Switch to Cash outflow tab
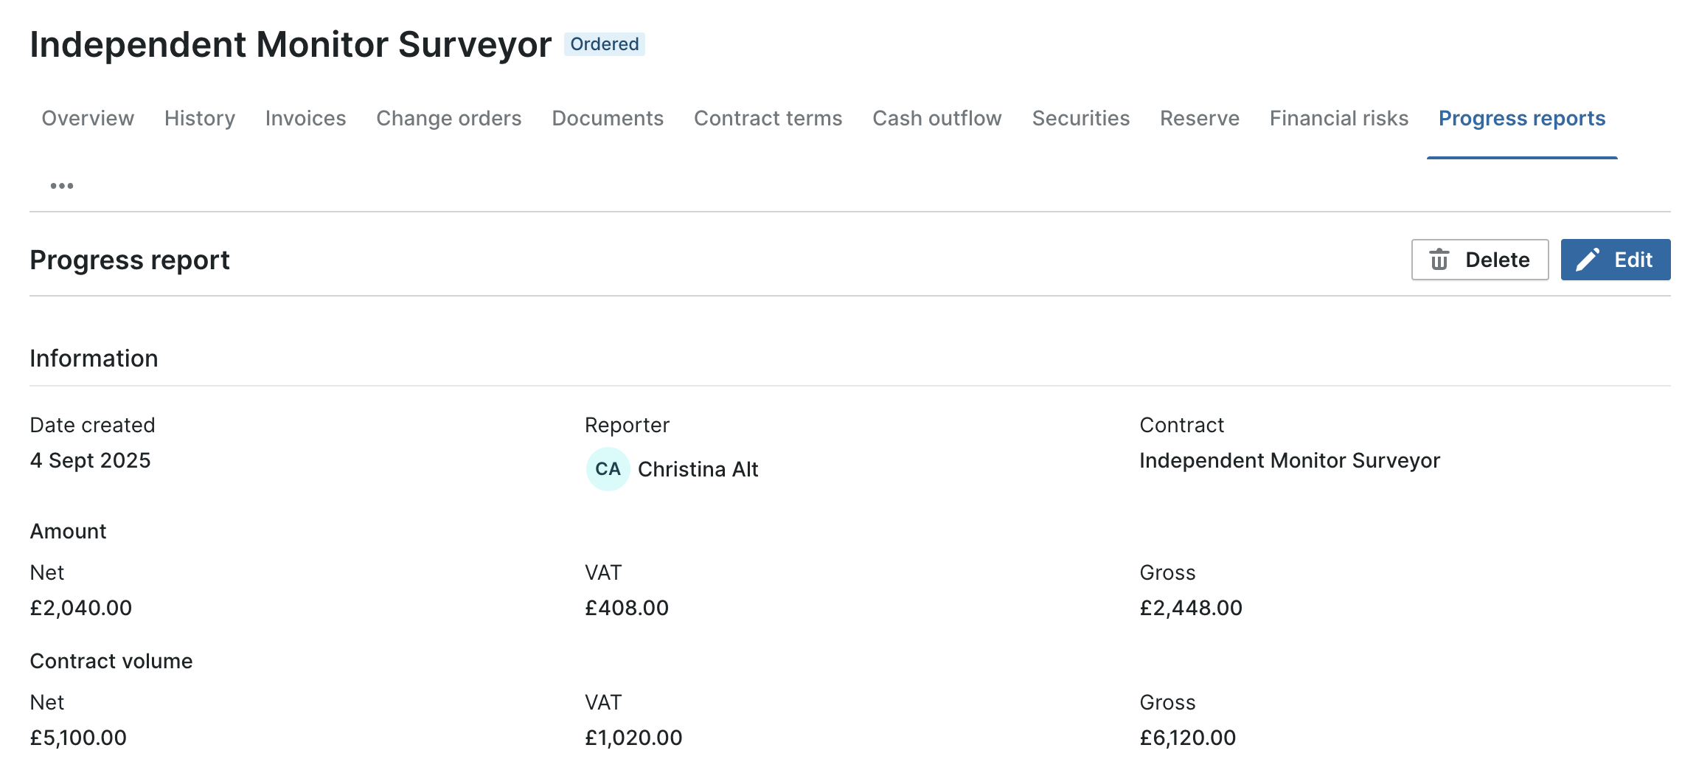The image size is (1696, 773). pos(936,118)
